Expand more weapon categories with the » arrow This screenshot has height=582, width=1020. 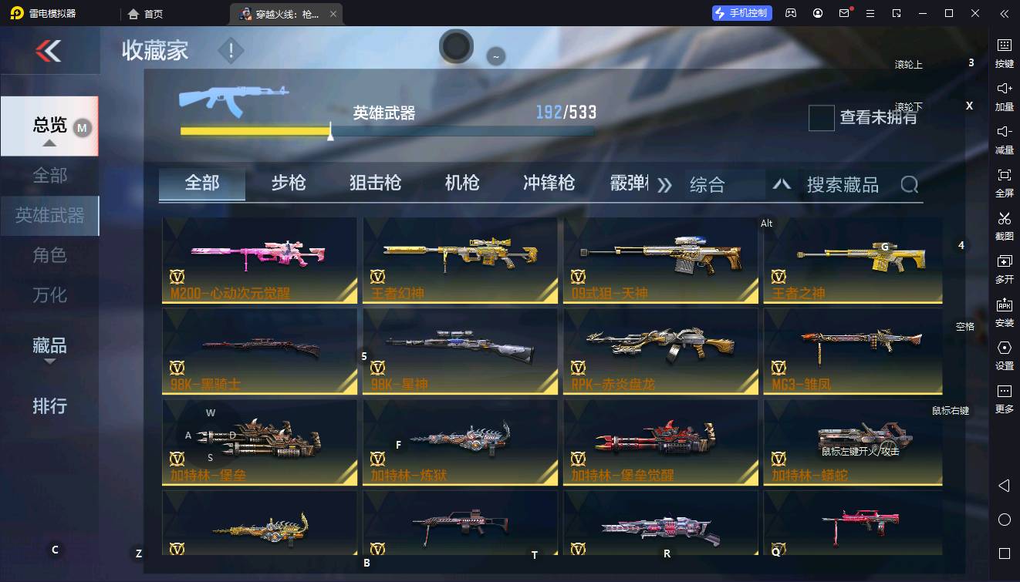point(664,185)
